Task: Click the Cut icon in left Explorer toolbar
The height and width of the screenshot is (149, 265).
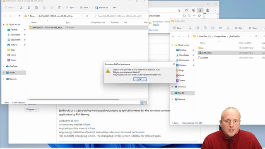Action: [x=21, y=7]
